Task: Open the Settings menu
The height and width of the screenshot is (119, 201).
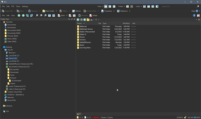Action: (25, 6)
